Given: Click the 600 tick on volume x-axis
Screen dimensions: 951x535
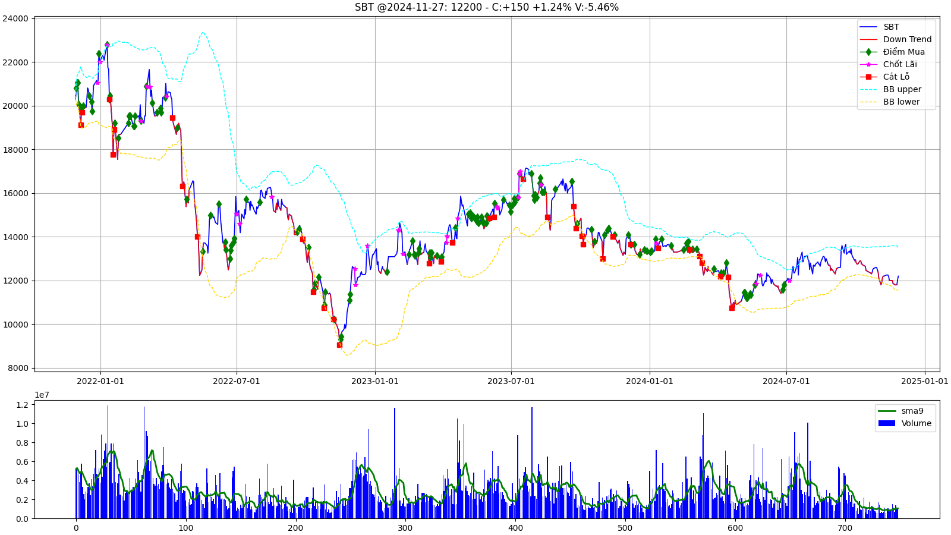Looking at the screenshot, I should pyautogui.click(x=735, y=528).
